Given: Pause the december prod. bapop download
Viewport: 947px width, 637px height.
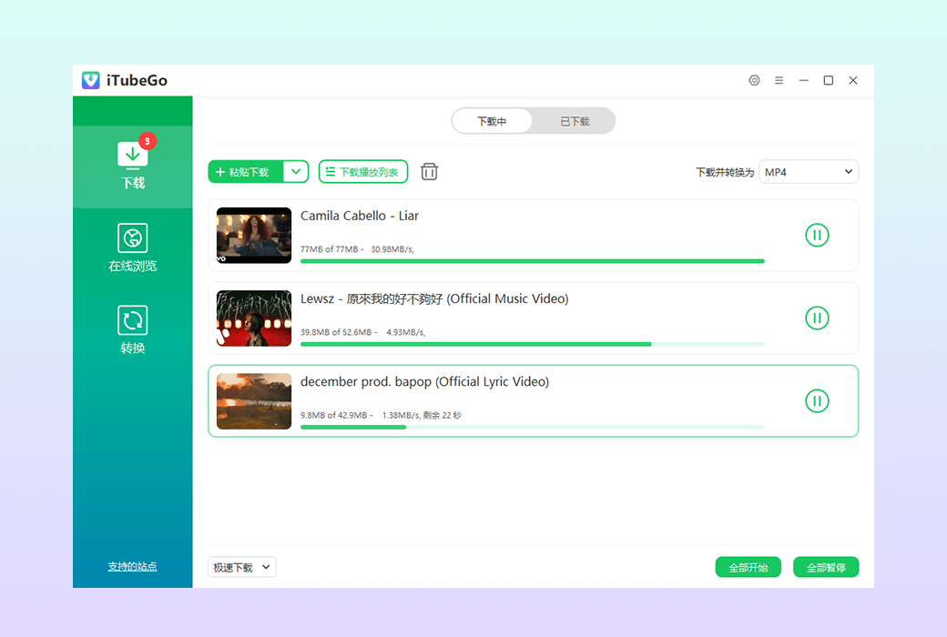Looking at the screenshot, I should [x=817, y=400].
